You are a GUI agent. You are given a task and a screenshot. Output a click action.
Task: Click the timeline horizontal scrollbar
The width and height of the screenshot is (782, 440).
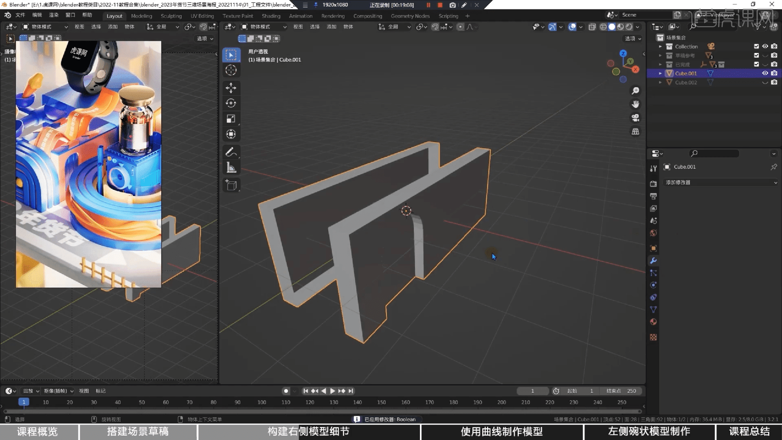[x=322, y=411]
